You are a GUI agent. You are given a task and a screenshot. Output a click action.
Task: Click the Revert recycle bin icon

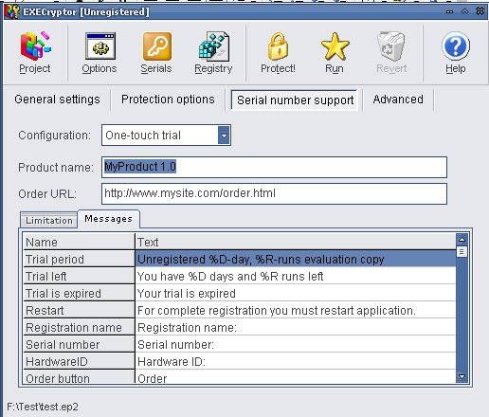click(391, 46)
